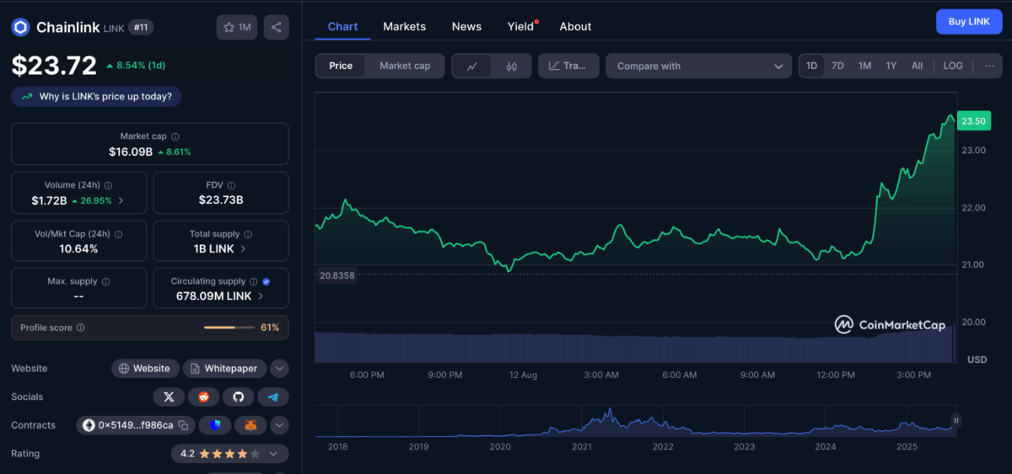
Task: Click the #11 rank badge
Action: 141,28
